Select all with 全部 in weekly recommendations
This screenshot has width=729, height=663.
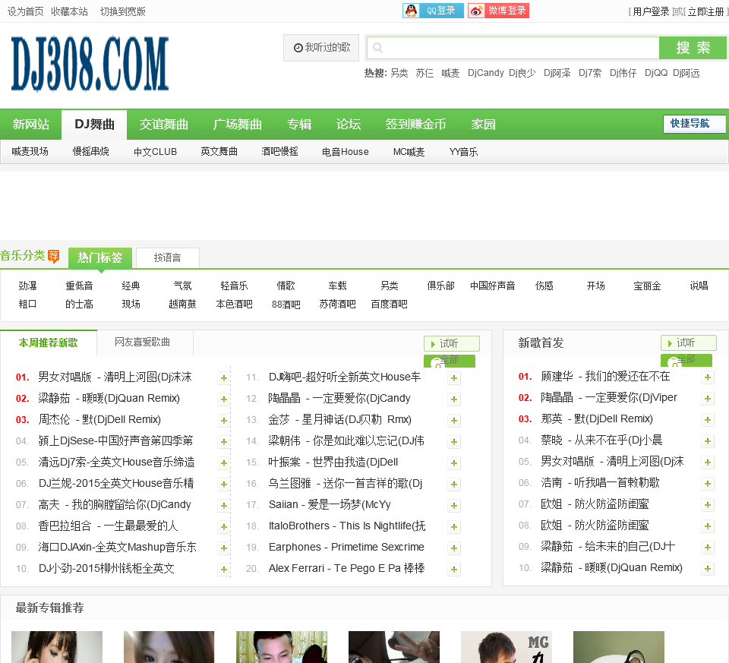pyautogui.click(x=450, y=361)
